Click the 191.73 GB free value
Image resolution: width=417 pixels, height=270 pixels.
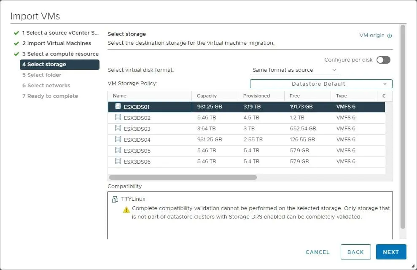click(x=301, y=107)
